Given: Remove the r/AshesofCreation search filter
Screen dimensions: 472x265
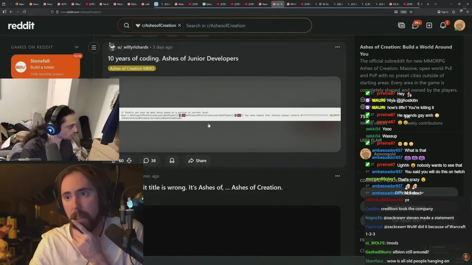Looking at the screenshot, I should (x=179, y=25).
